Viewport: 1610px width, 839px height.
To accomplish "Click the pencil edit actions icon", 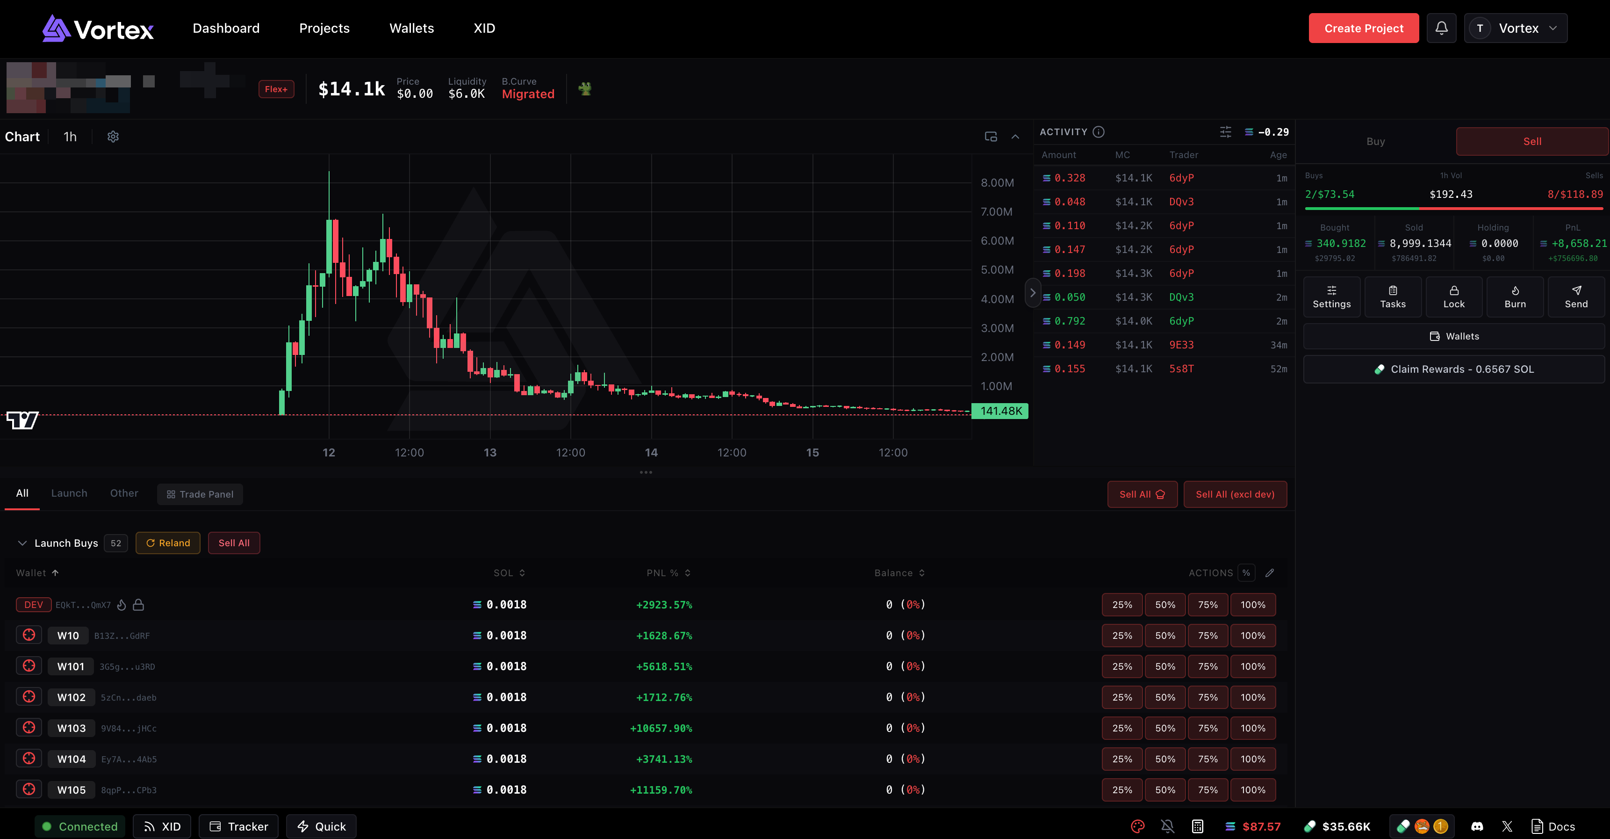I will click(1269, 573).
